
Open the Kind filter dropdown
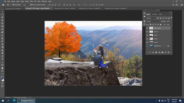pos(151,18)
